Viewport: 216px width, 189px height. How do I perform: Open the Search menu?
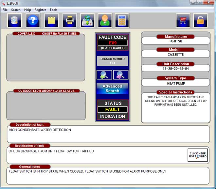16,10
